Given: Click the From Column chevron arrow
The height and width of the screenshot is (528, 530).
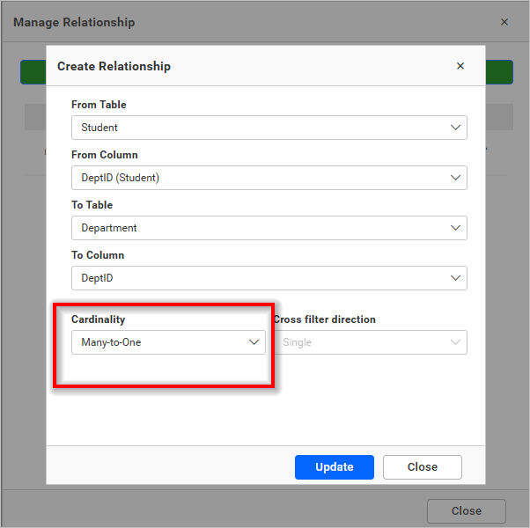Looking at the screenshot, I should point(455,178).
